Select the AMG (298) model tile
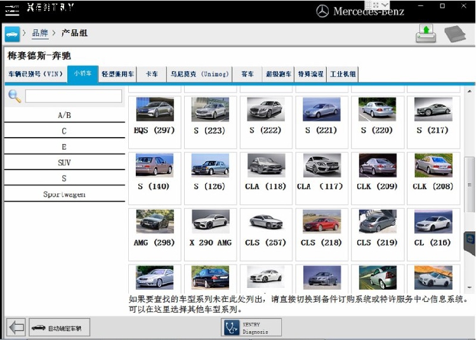 (x=154, y=234)
